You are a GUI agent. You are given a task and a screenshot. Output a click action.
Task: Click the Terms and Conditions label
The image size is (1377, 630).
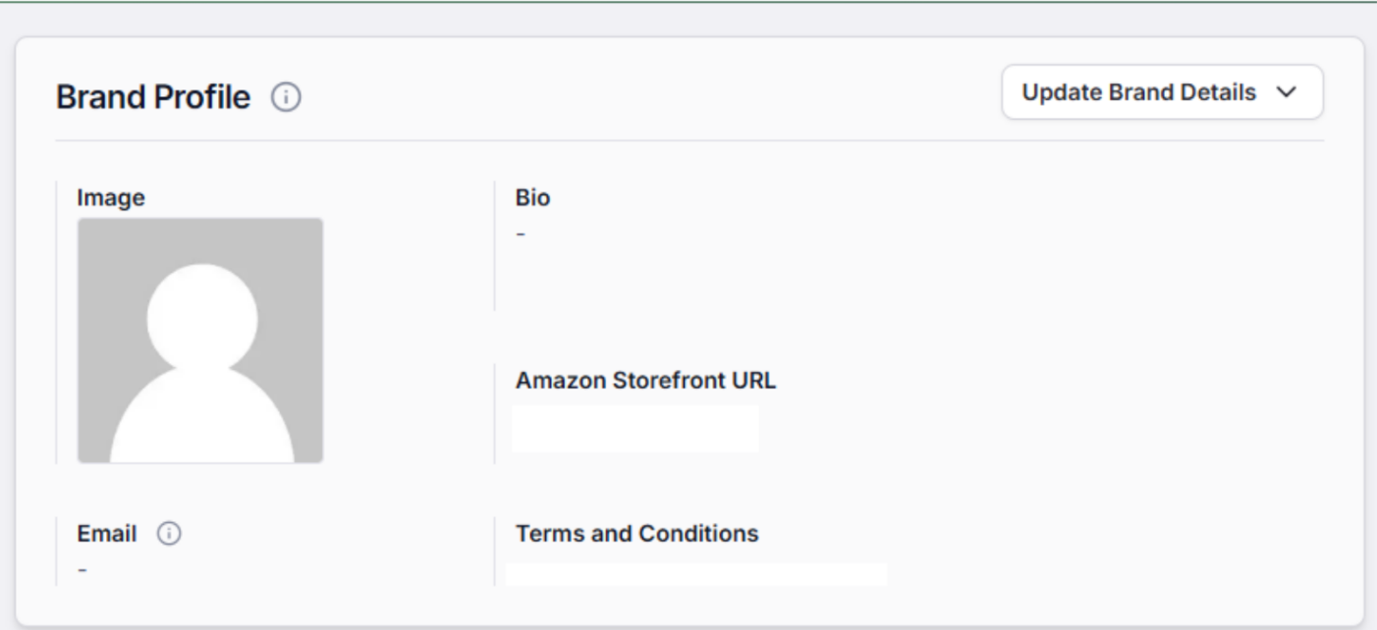tap(636, 534)
